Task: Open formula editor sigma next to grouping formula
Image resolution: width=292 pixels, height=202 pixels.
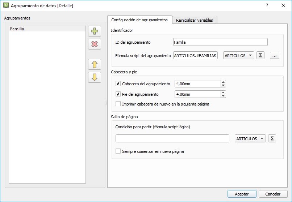Action: [260, 56]
